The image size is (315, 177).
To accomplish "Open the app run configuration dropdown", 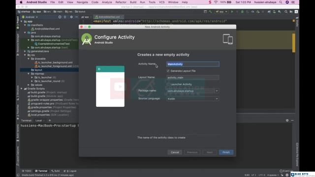I will point(221,12).
